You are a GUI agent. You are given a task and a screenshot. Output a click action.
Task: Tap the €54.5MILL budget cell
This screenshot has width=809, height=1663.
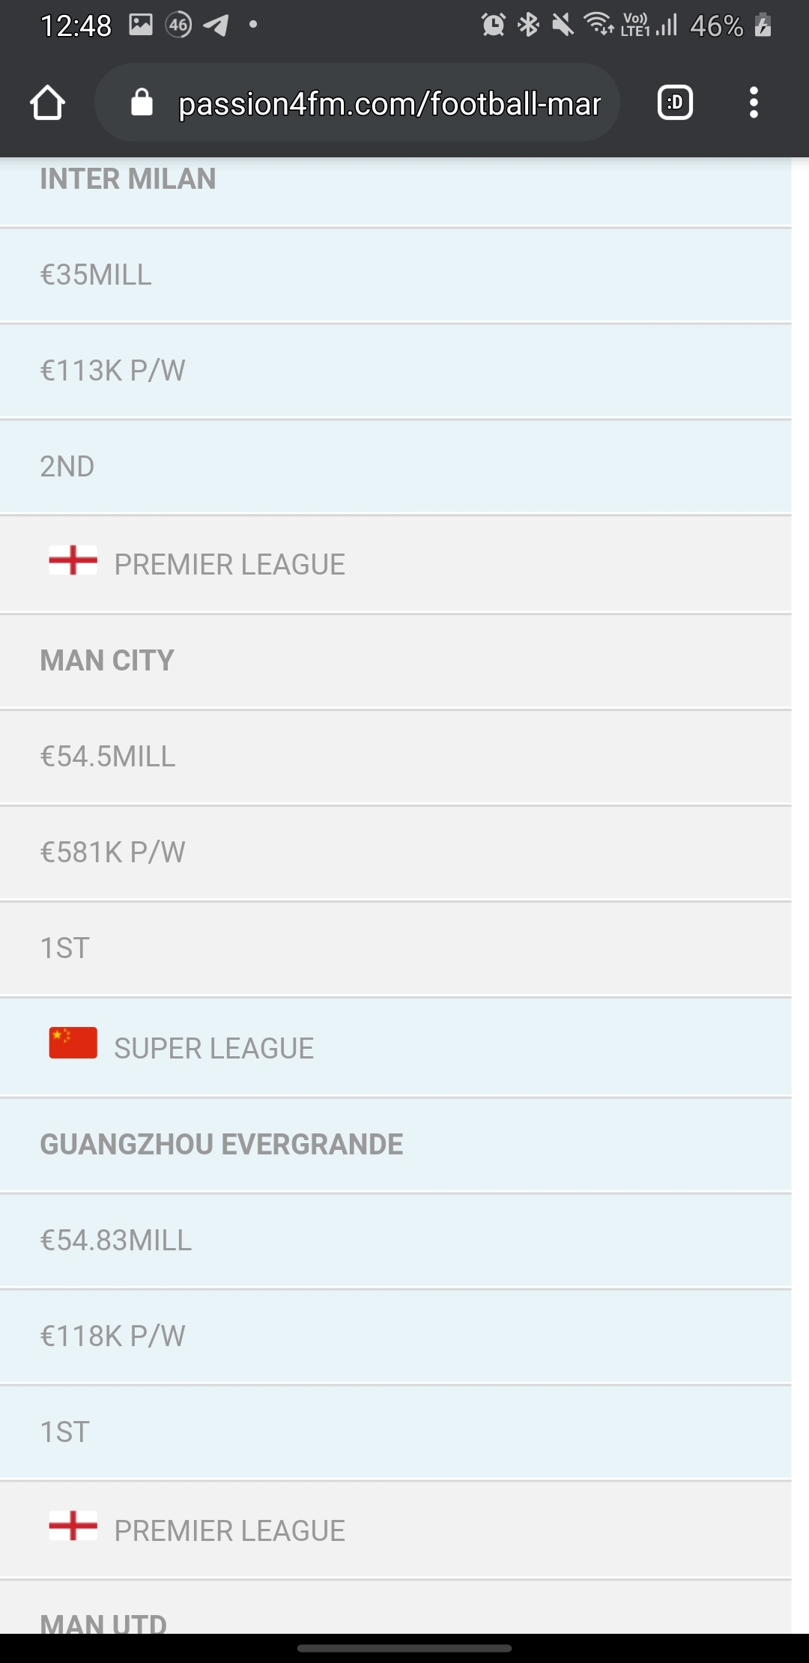[x=108, y=757]
